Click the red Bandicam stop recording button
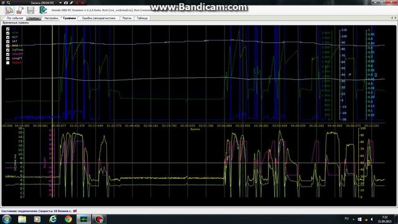 (x=83, y=2)
